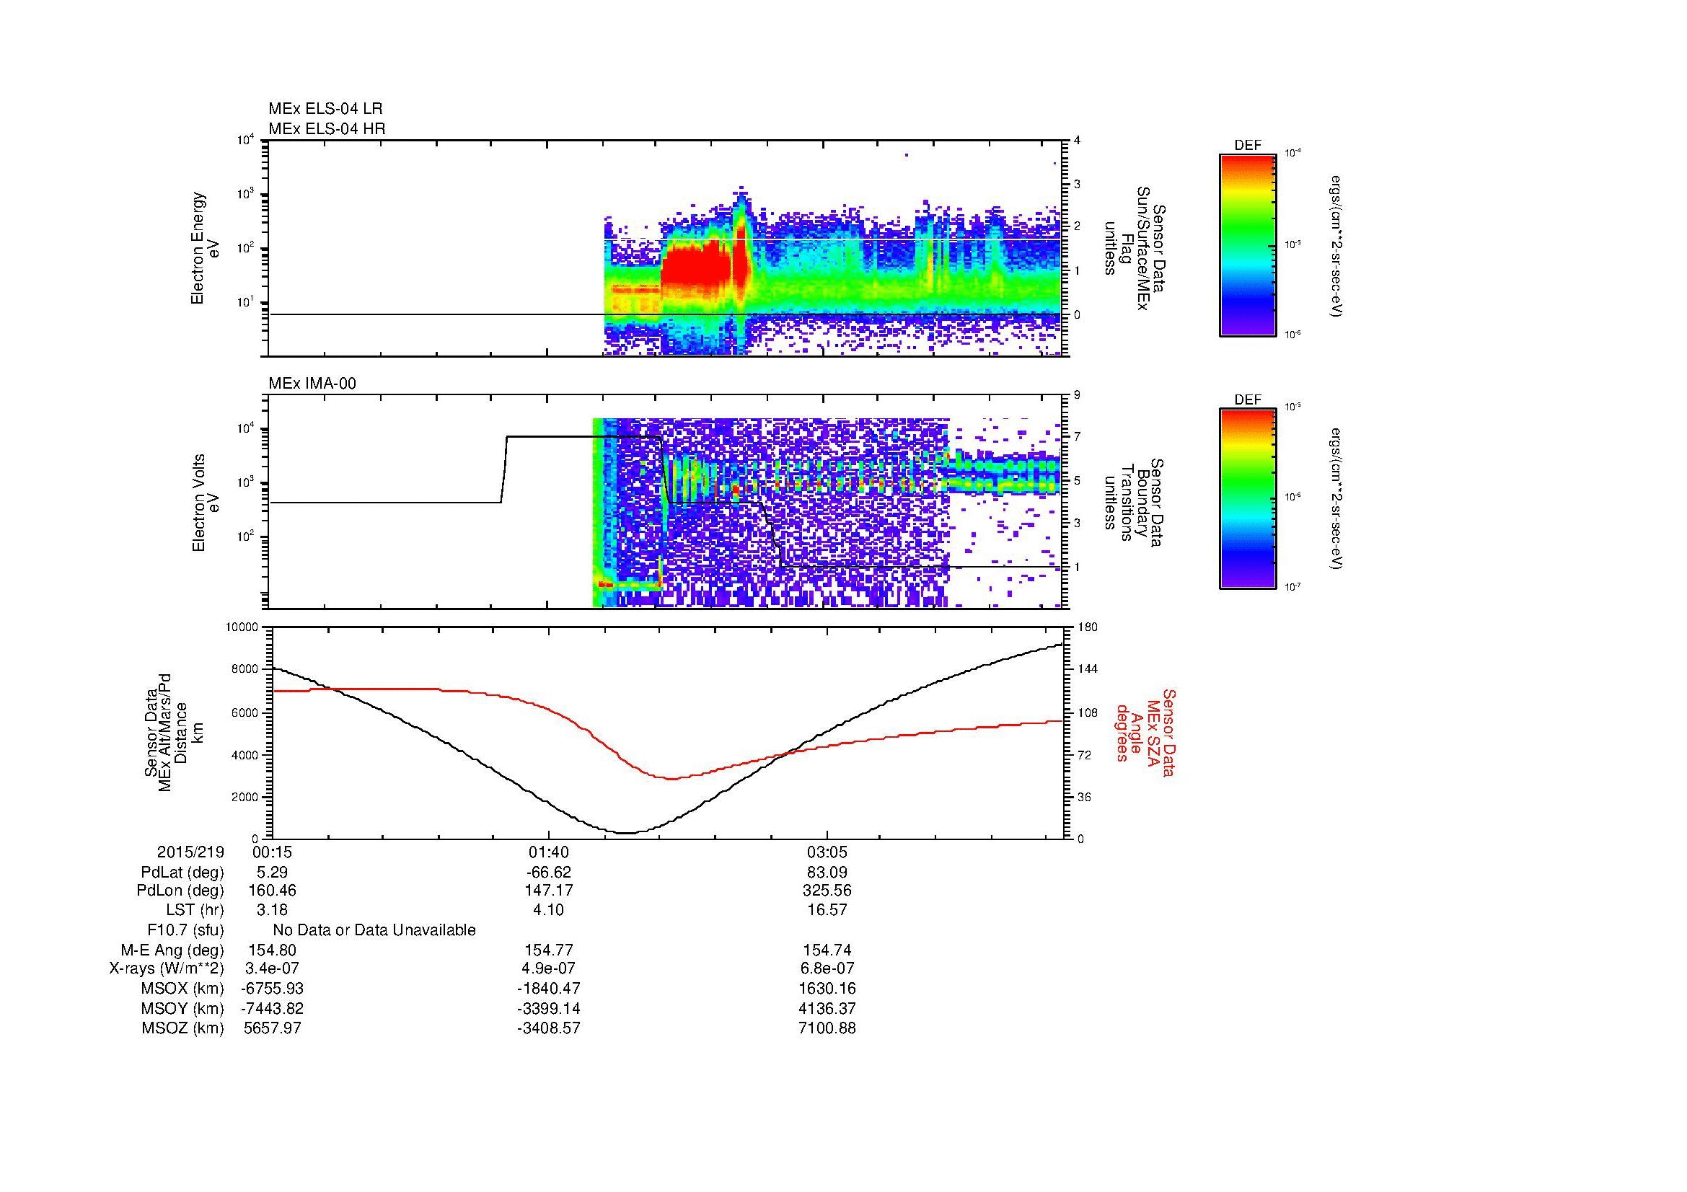Click the PdLat value '-66.62'

click(548, 873)
